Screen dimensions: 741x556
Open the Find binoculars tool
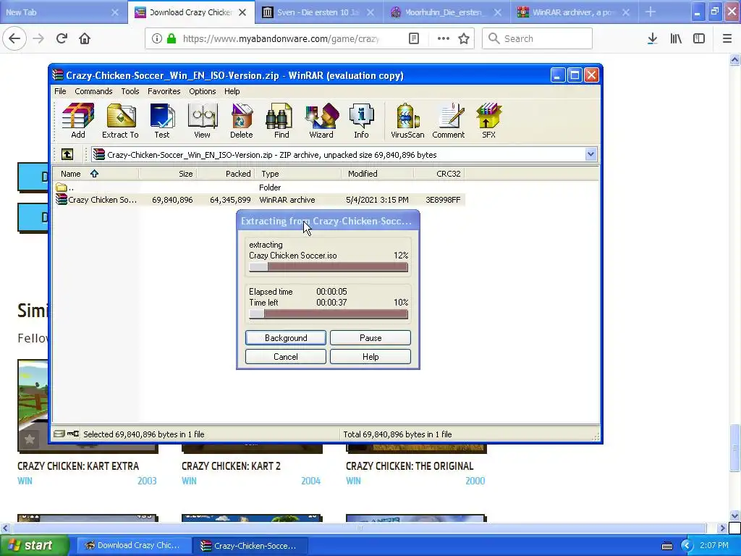281,121
